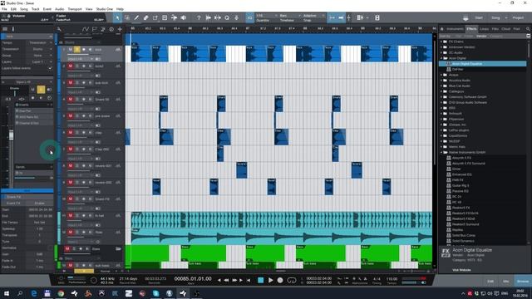Open the inspector list icon
The image size is (532, 299).
[x=5, y=29]
